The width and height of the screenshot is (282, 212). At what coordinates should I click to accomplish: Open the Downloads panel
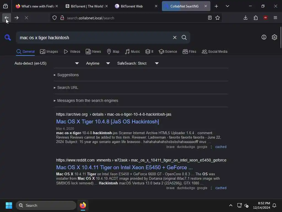click(245, 18)
